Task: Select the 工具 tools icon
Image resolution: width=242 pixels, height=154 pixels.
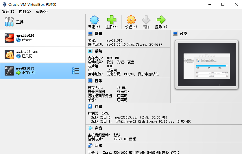Action: click(x=9, y=22)
